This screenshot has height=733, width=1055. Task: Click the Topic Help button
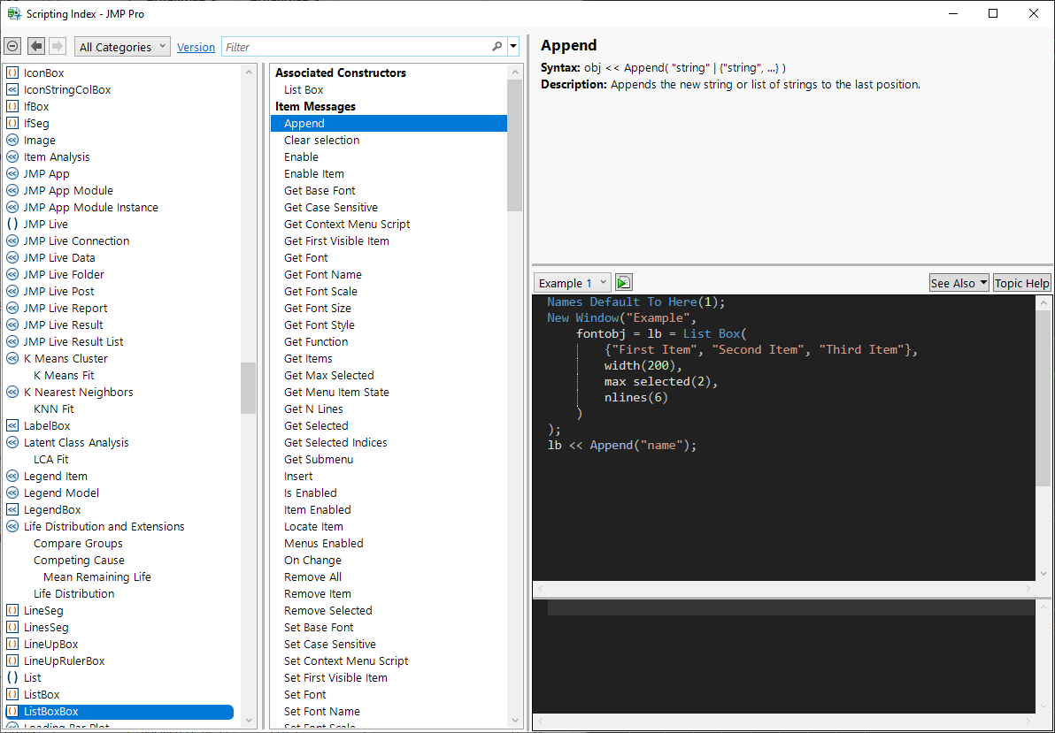coord(1022,282)
